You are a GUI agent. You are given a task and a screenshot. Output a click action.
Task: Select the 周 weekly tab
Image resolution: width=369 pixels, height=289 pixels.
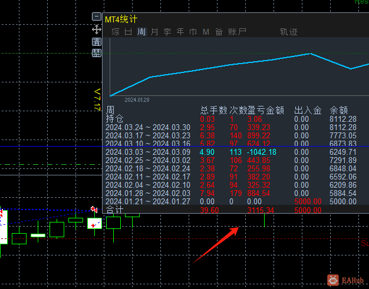(141, 32)
